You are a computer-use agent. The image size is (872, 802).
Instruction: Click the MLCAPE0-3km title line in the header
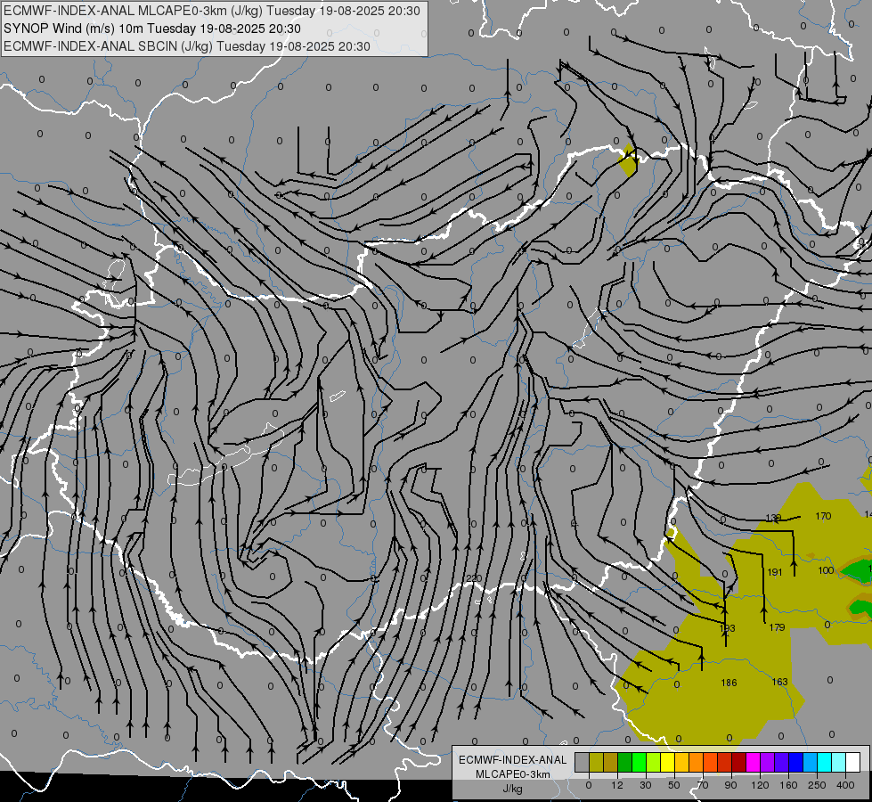pyautogui.click(x=212, y=11)
